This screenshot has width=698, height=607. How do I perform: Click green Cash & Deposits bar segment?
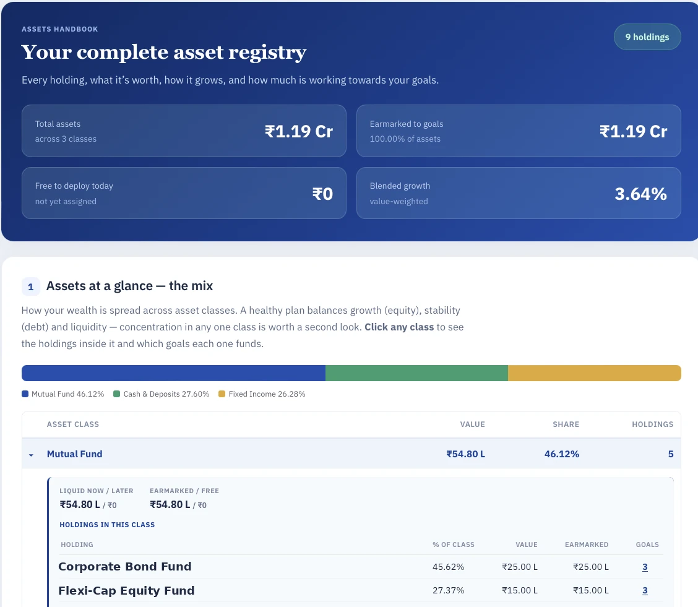pos(416,373)
